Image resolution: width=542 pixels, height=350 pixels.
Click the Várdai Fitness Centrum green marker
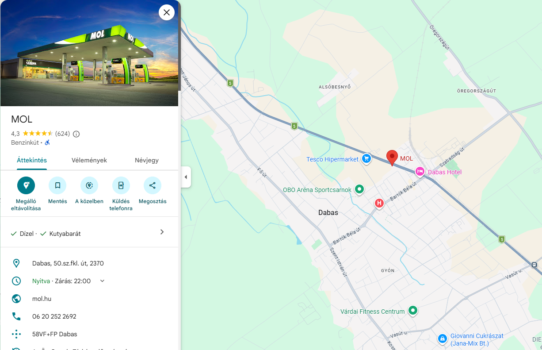(412, 311)
